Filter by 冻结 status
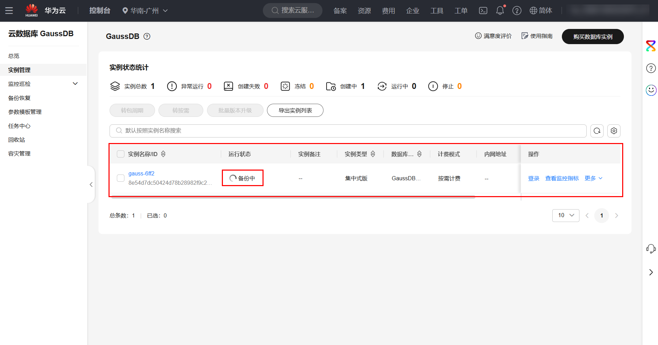 point(297,86)
